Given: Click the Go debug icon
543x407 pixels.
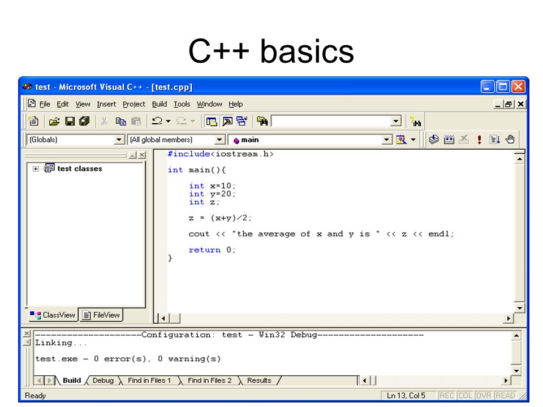Looking at the screenshot, I should [494, 140].
